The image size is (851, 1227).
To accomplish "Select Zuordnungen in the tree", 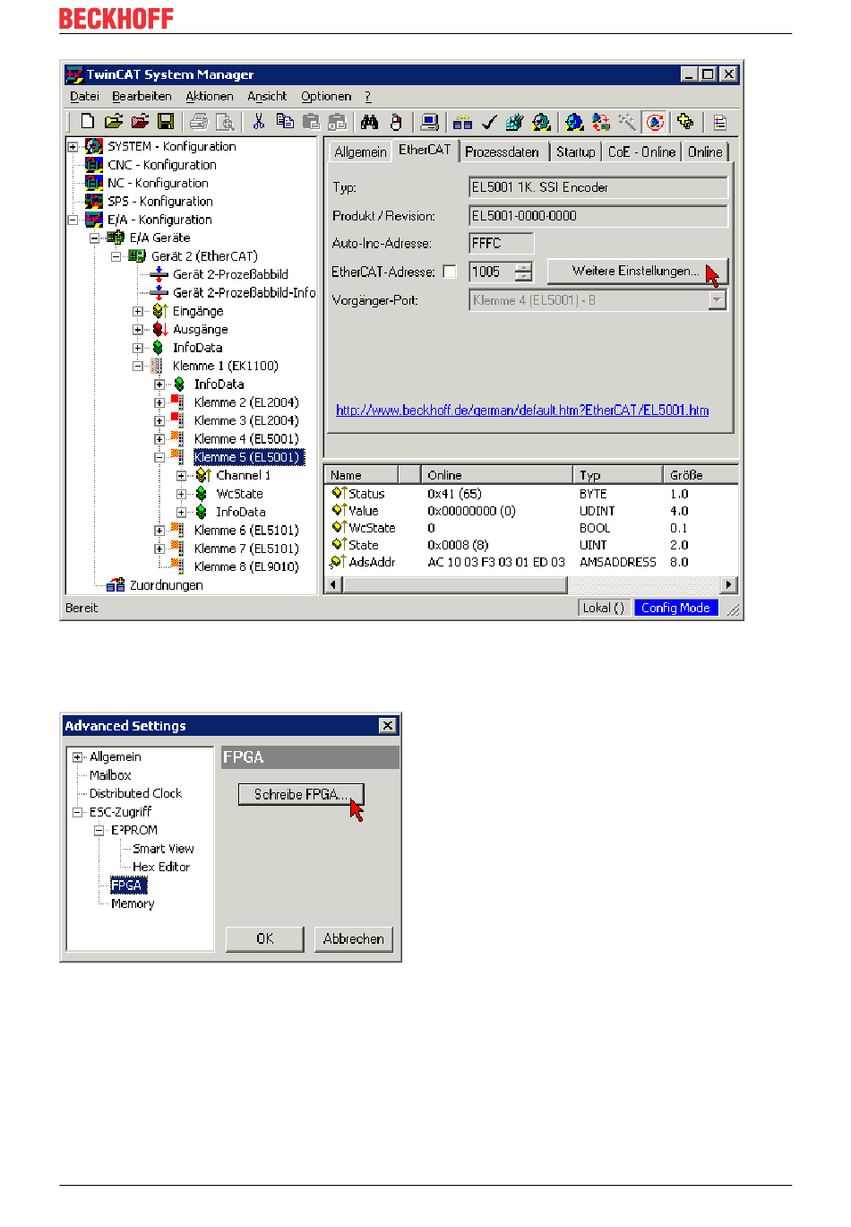I will pos(167,585).
